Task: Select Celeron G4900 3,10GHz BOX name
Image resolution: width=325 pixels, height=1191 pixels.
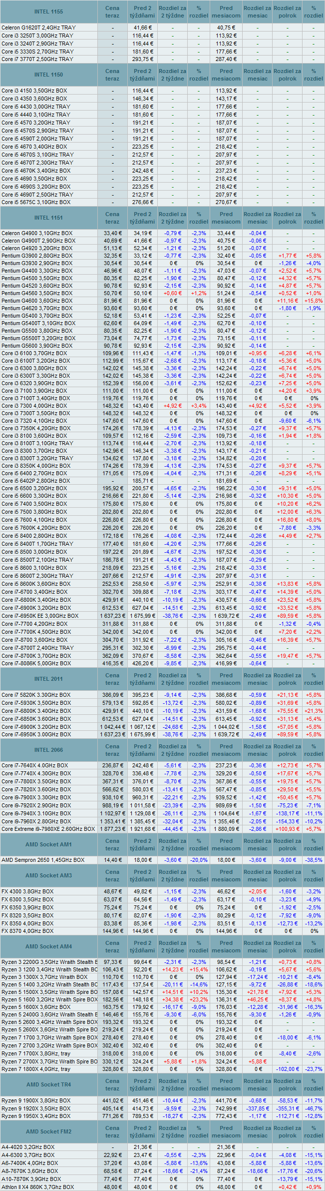Action: pos(37,233)
